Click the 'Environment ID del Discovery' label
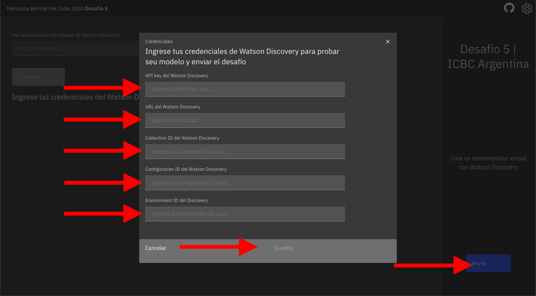The image size is (536, 296). tap(176, 201)
